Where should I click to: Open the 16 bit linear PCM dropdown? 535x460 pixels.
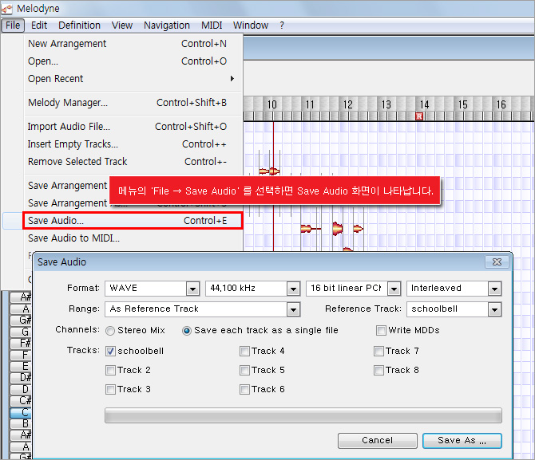click(354, 289)
